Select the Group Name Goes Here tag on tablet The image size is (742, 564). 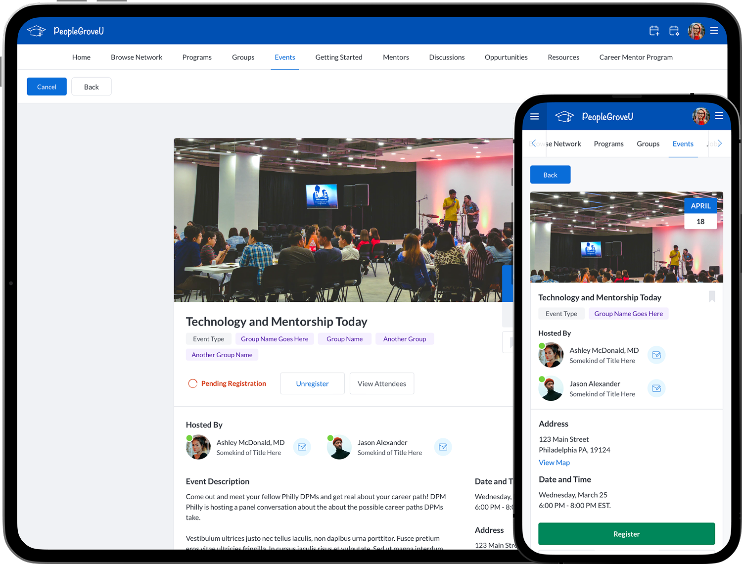[275, 339]
